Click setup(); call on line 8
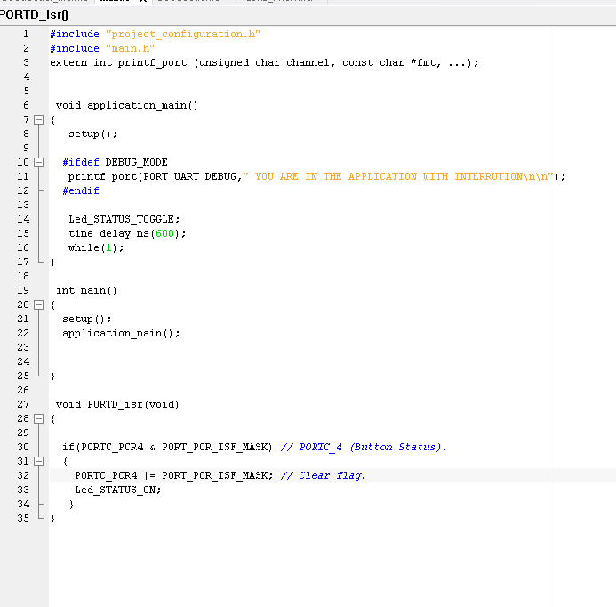616x607 pixels. click(x=92, y=134)
